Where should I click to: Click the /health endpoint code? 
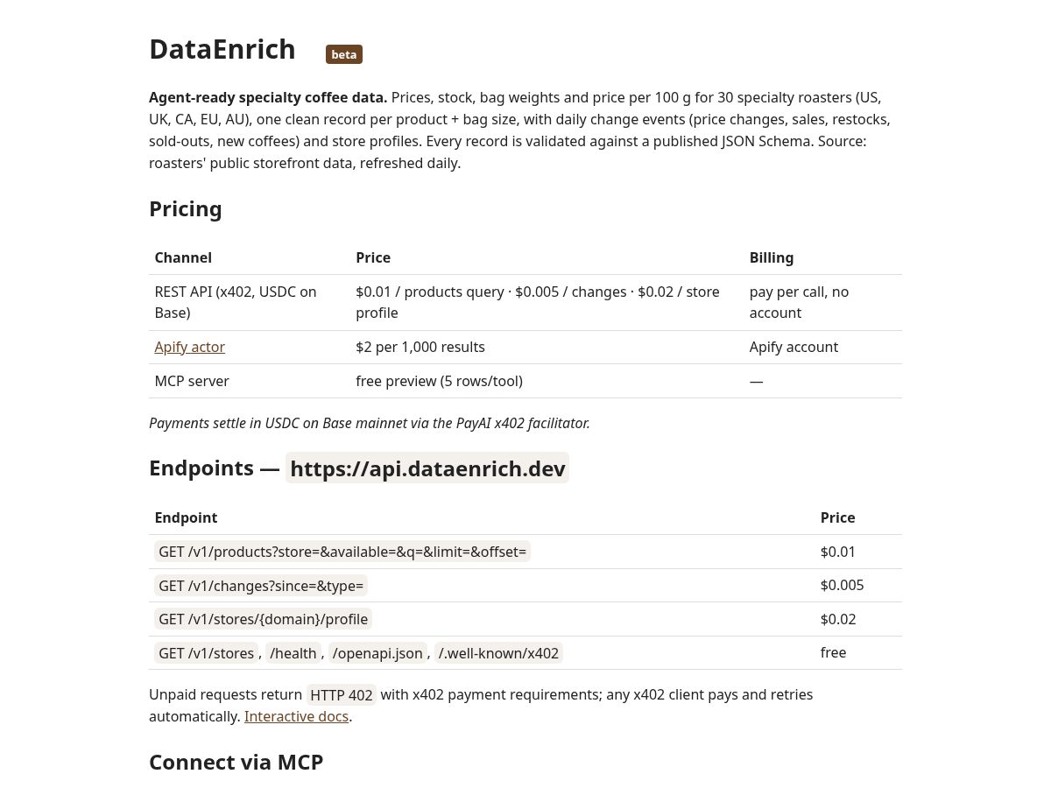(293, 653)
